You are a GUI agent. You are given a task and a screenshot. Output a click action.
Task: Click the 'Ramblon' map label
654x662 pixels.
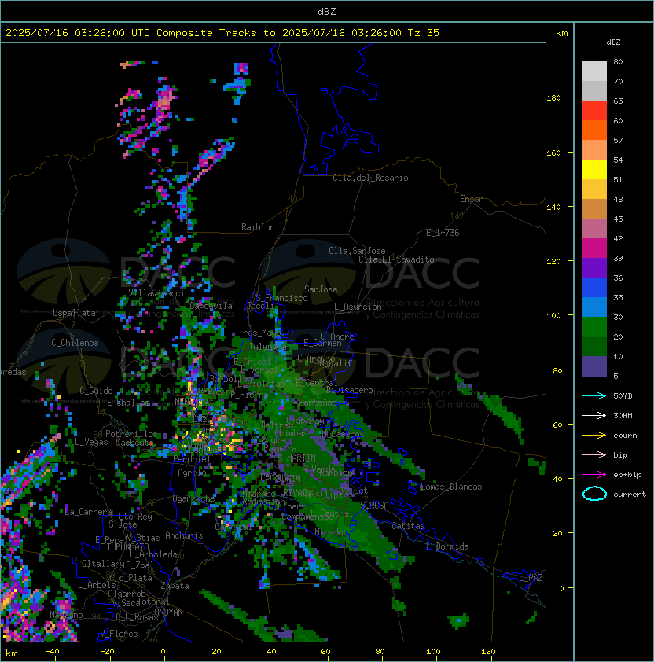[x=258, y=227]
